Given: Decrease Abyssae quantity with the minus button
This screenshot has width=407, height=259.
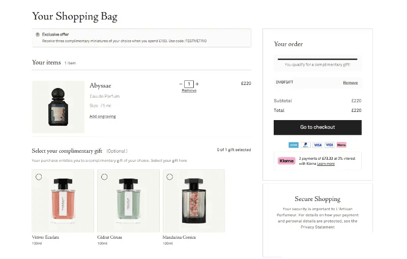Looking at the screenshot, I should [181, 84].
